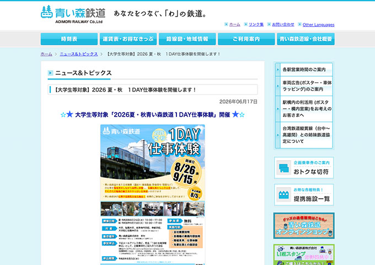Open the 1DAY仕事体験 poster image
The height and width of the screenshot is (265, 375).
152,195
